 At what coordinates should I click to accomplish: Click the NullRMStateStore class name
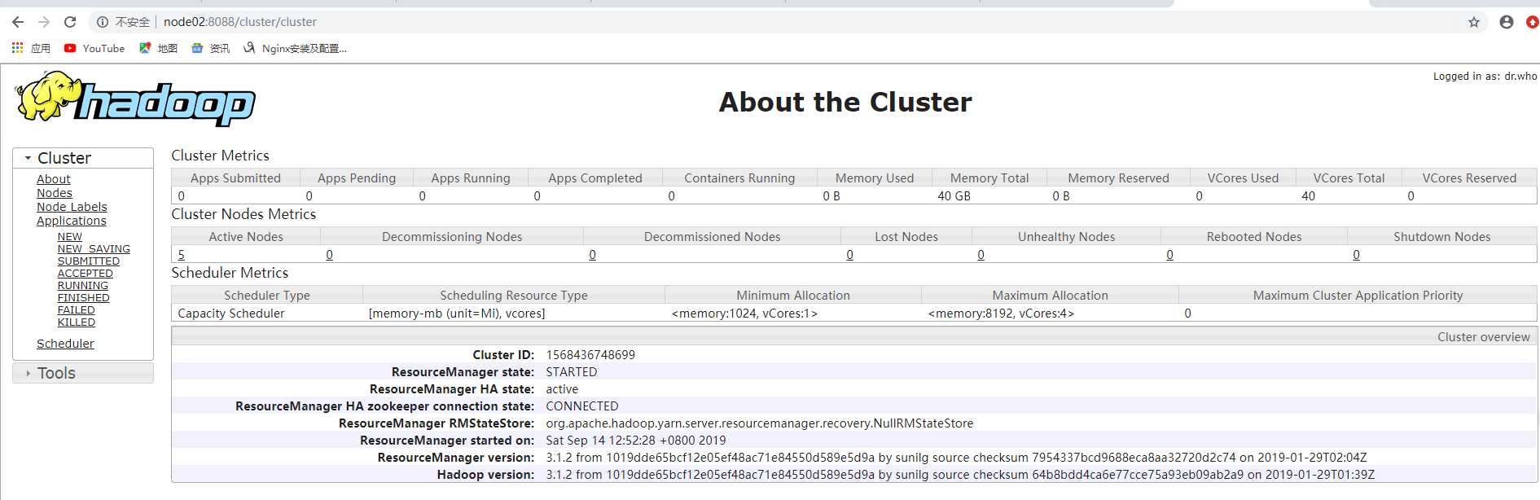[x=760, y=423]
